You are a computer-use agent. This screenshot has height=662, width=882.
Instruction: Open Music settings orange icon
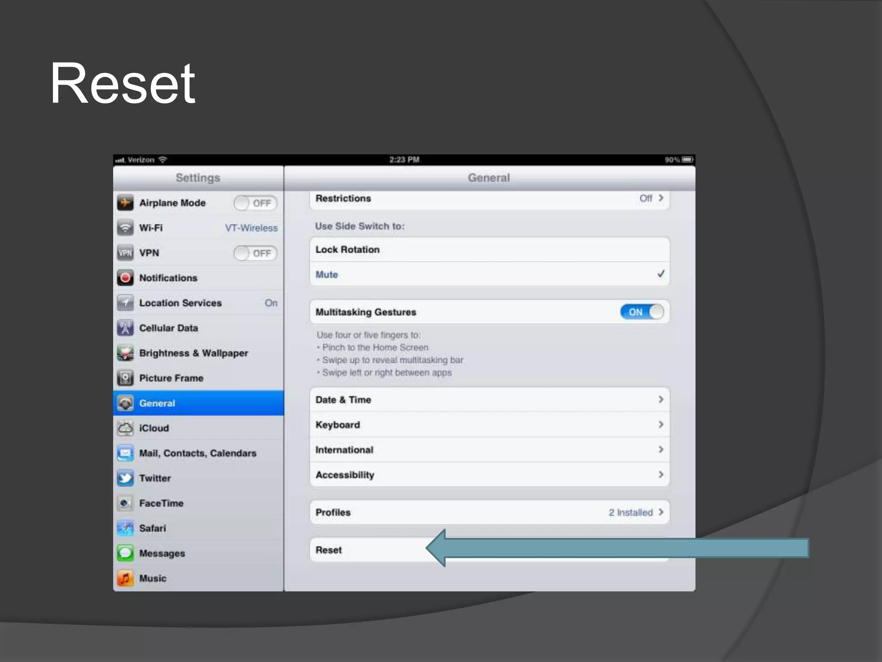tap(125, 578)
